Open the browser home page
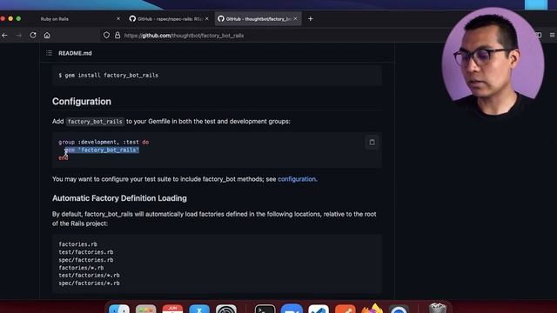The width and height of the screenshot is (557, 313). tap(47, 35)
